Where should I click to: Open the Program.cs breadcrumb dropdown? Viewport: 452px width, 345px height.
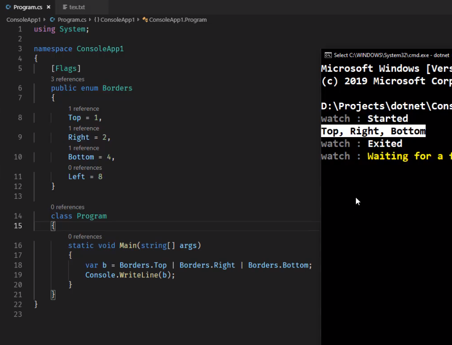click(72, 20)
